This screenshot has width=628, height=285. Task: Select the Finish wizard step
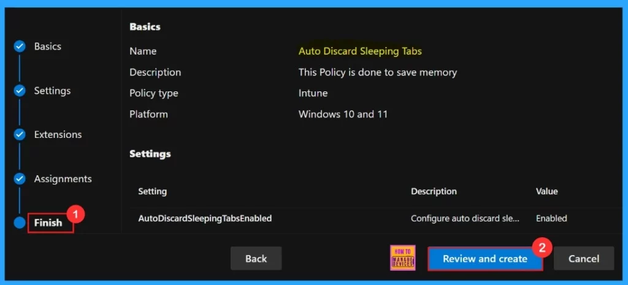coord(48,222)
